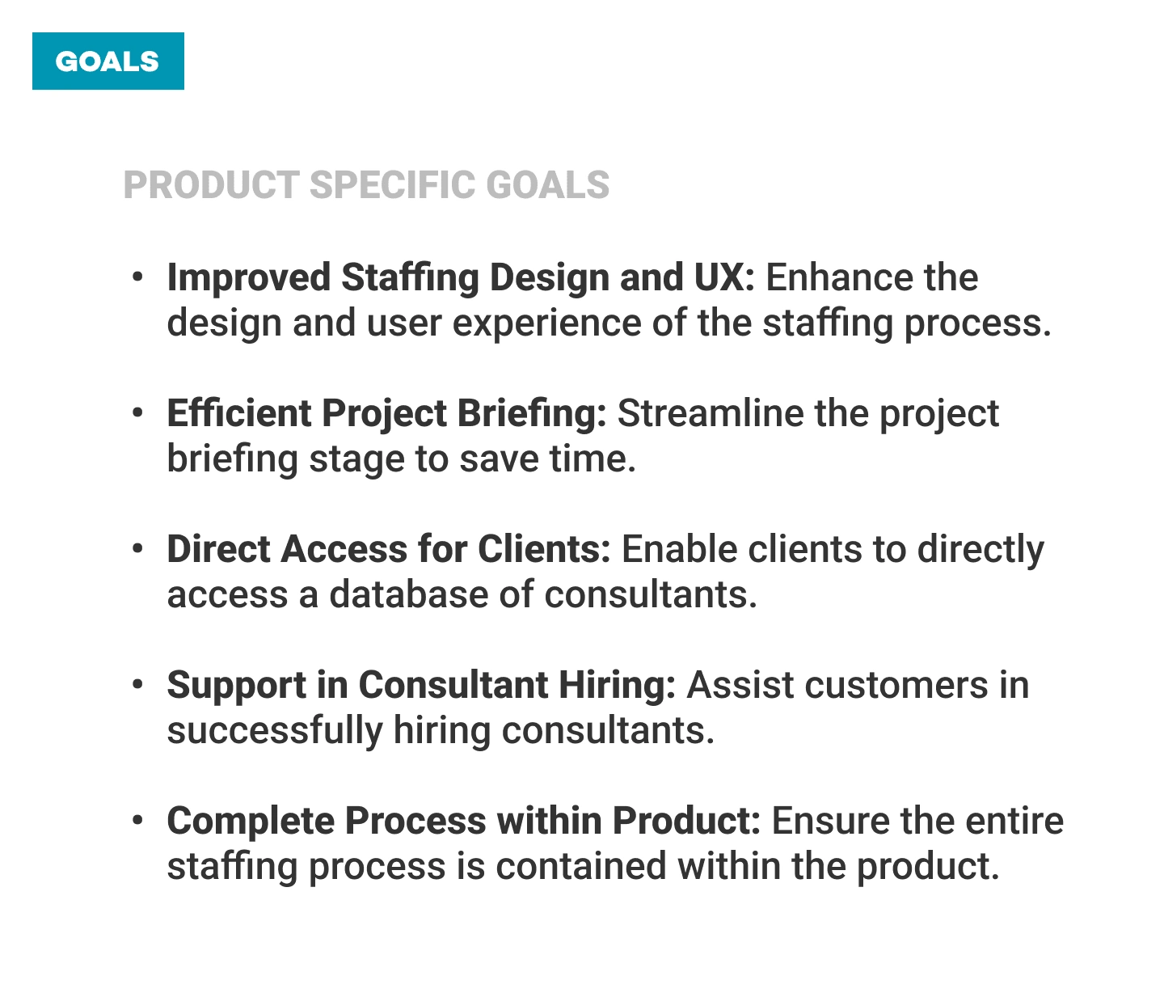Click the Direct Access for Clients title
The height and width of the screenshot is (993, 1164).
tap(389, 550)
